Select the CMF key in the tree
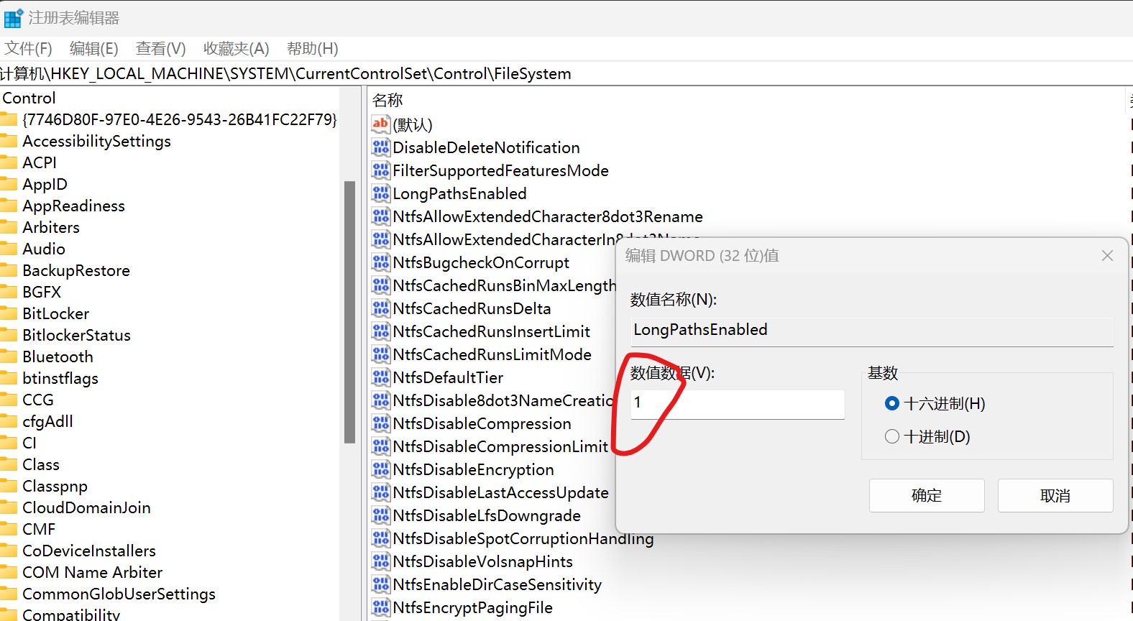The height and width of the screenshot is (621, 1133). [39, 529]
